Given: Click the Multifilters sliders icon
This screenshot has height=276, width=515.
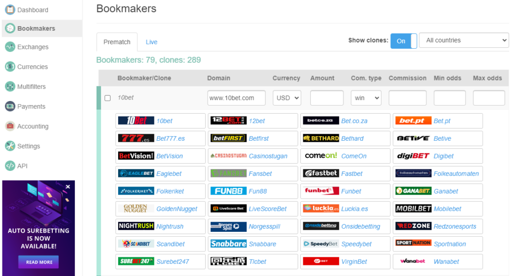Looking at the screenshot, I should pyautogui.click(x=10, y=86).
